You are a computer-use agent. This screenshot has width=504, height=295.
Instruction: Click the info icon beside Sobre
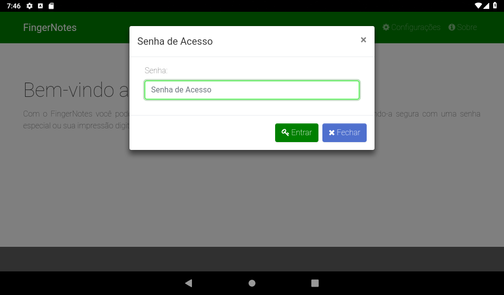pos(452,27)
